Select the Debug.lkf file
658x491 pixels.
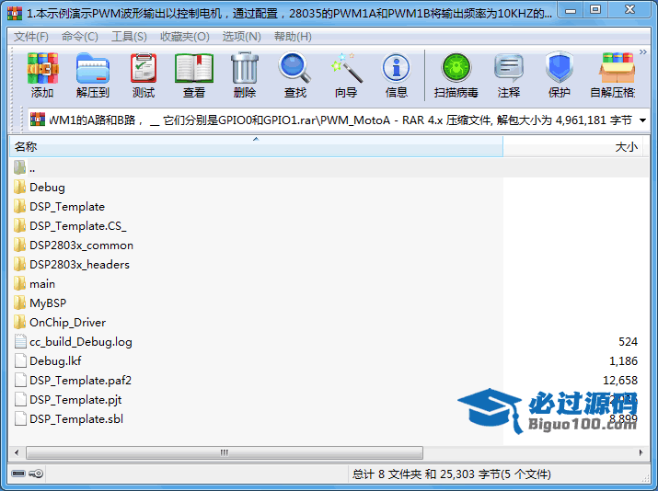coord(48,360)
